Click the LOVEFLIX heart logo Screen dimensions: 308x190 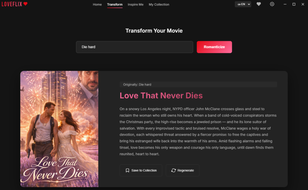[14, 4]
